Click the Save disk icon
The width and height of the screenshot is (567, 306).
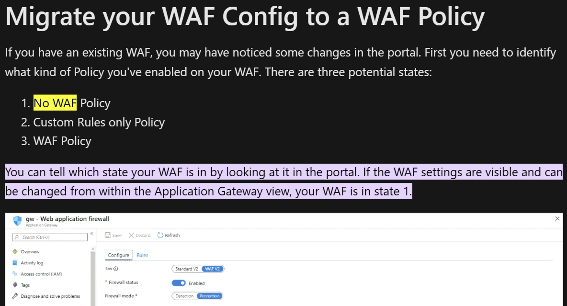107,235
